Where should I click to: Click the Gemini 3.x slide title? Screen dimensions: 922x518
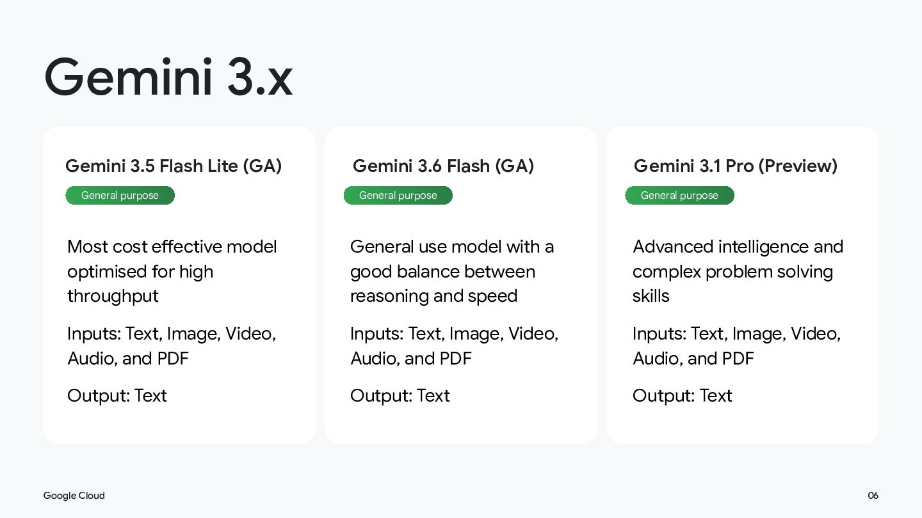[x=168, y=77]
